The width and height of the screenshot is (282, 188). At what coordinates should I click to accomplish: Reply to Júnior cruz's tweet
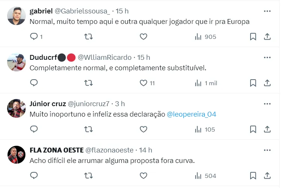tap(34, 129)
